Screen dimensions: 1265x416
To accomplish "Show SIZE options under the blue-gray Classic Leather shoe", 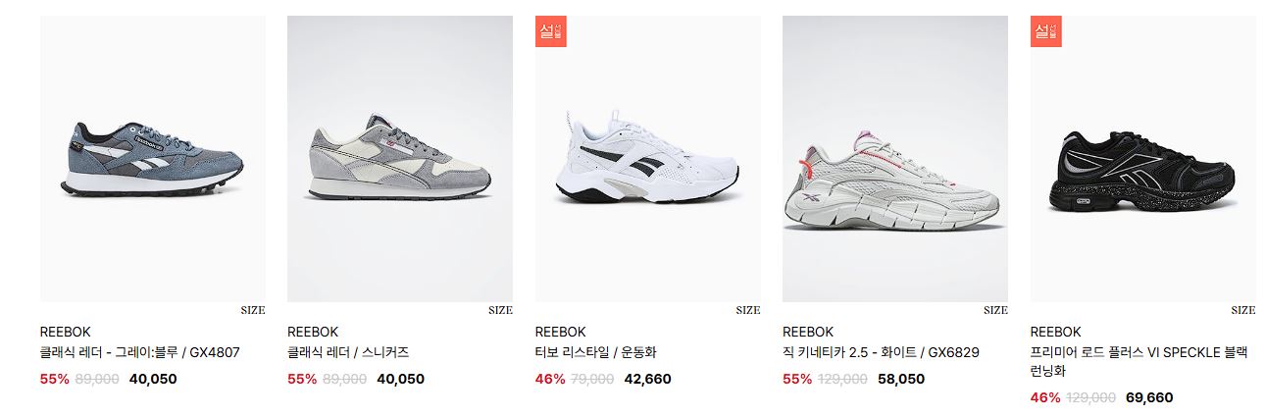I will 253,310.
